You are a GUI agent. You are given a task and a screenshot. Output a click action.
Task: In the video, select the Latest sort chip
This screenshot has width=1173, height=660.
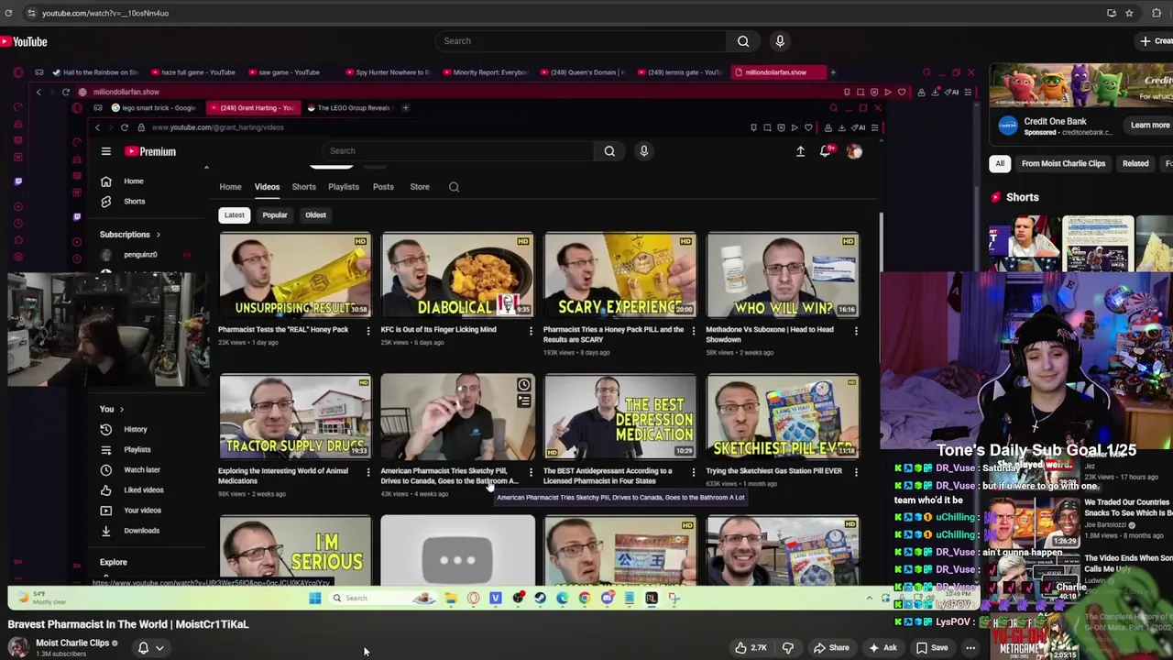click(x=235, y=215)
